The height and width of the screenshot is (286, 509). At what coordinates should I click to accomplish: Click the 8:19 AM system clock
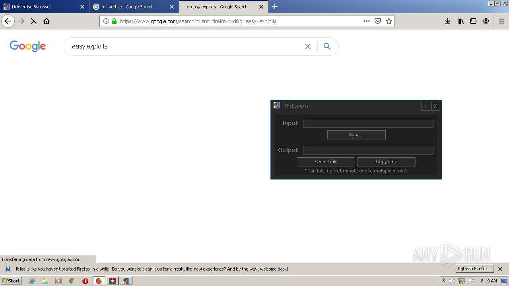pyautogui.click(x=489, y=281)
